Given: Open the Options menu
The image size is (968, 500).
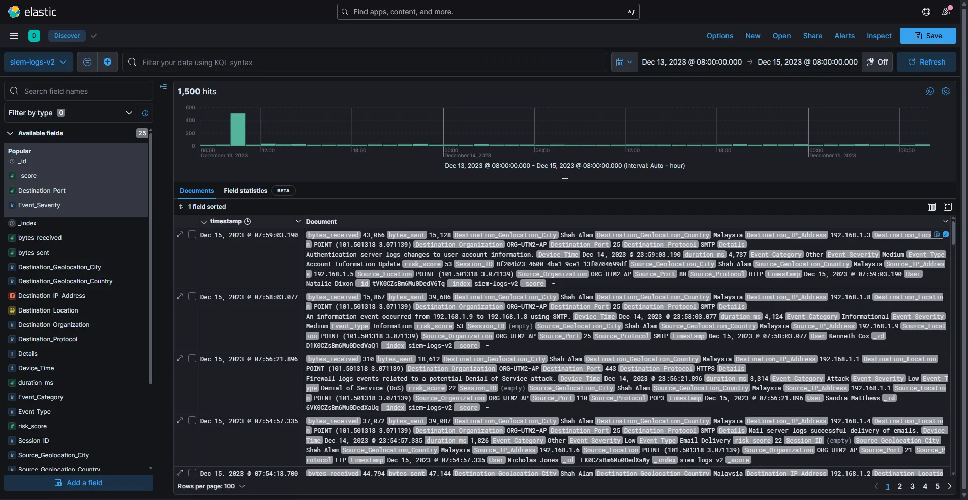Looking at the screenshot, I should [719, 36].
